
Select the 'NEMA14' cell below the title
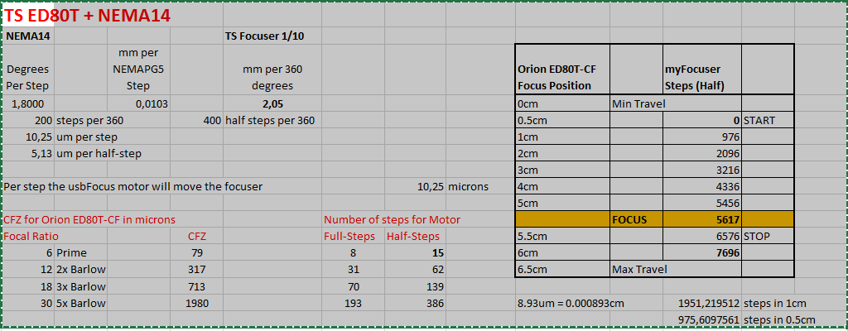(x=27, y=36)
